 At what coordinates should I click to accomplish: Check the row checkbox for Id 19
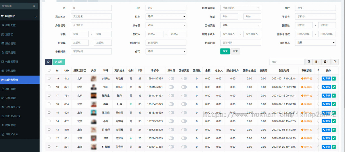[x=49, y=78]
